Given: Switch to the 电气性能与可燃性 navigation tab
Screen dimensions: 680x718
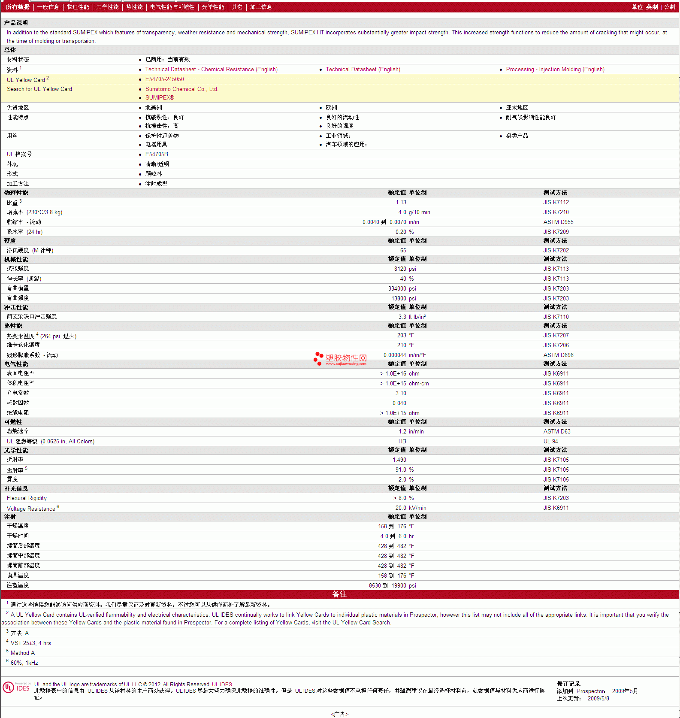Looking at the screenshot, I should pyautogui.click(x=172, y=7).
